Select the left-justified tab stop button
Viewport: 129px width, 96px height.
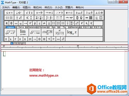[x=12, y=43]
